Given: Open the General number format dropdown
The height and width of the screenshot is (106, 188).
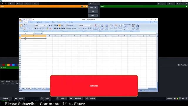Looking at the screenshot, I should point(90,25).
